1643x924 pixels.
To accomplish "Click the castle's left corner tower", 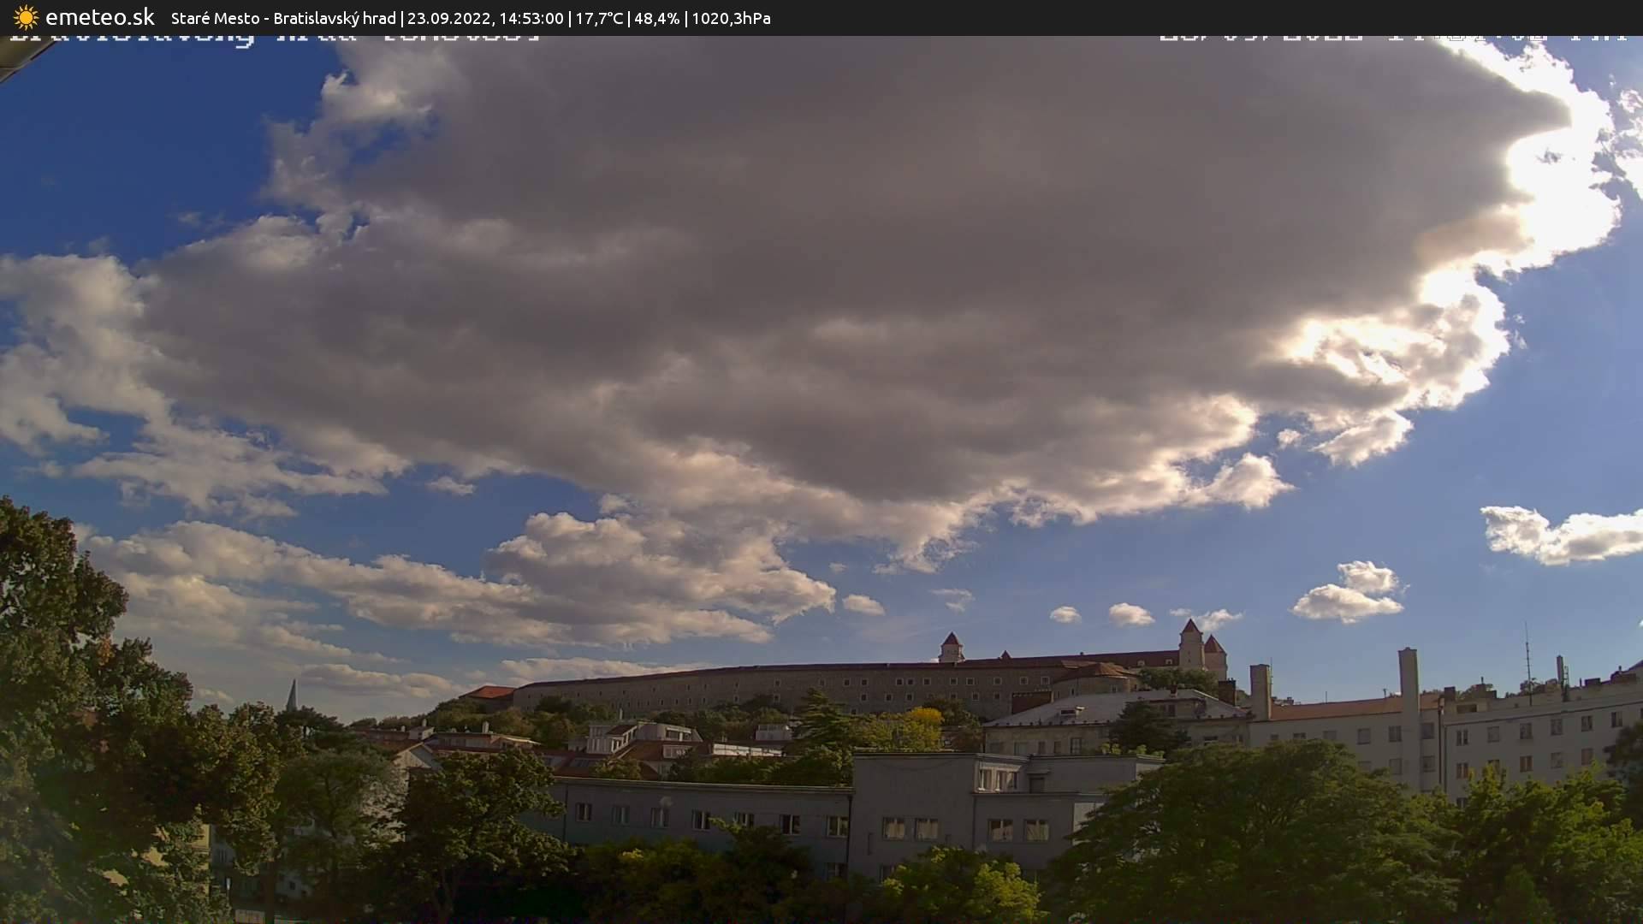I will coord(951,647).
